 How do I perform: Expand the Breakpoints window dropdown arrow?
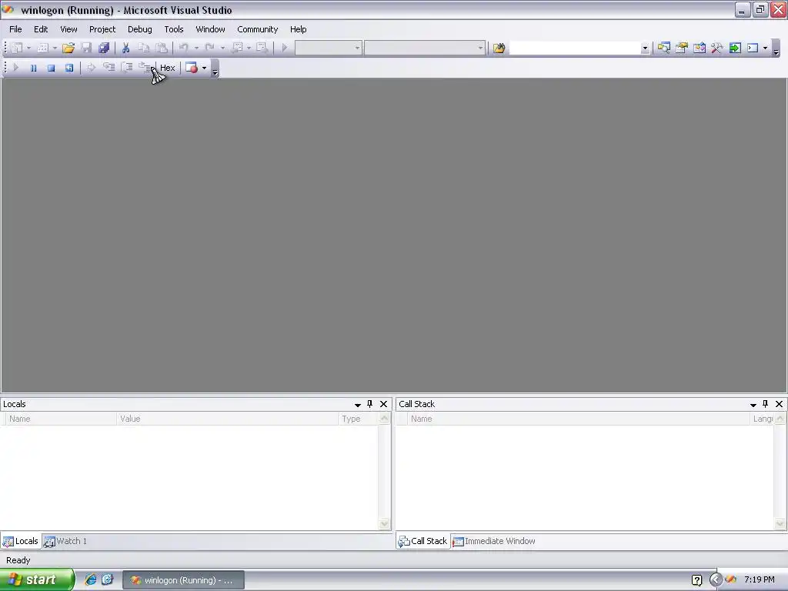click(204, 68)
